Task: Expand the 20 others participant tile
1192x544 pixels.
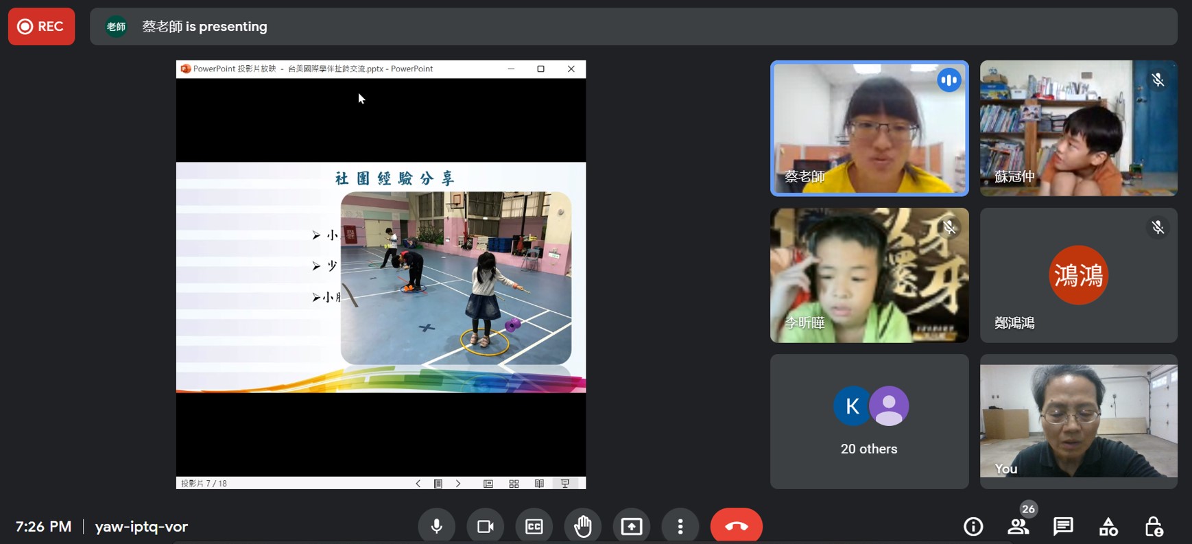Action: point(869,421)
